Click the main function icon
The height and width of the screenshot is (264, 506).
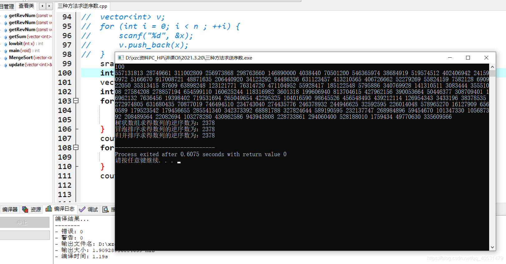pyautogui.click(x=6, y=51)
